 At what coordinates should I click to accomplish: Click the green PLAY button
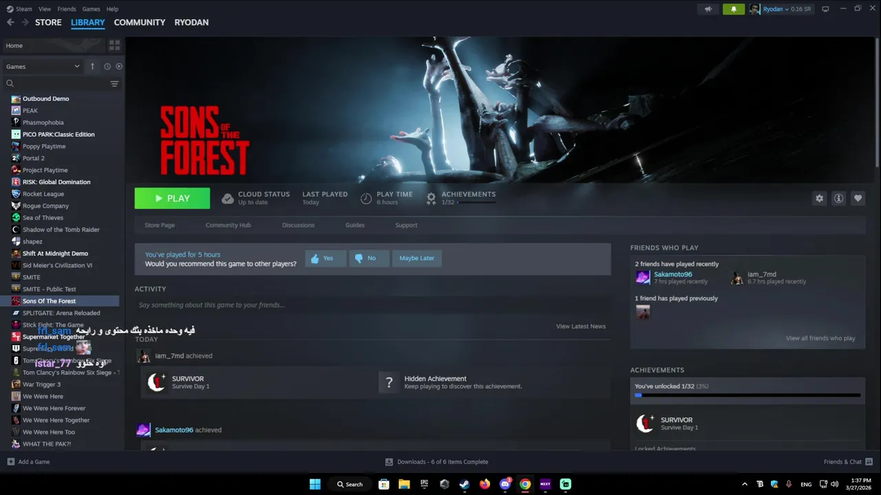tap(172, 198)
